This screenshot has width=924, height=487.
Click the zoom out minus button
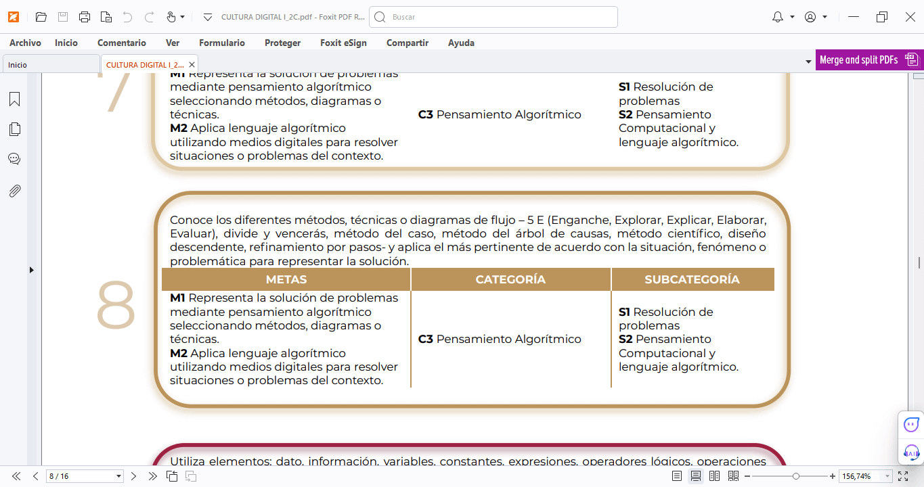(748, 476)
